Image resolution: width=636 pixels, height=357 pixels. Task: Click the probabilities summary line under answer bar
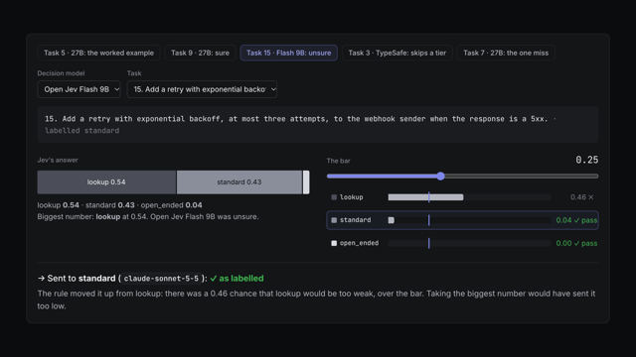[x=119, y=205]
